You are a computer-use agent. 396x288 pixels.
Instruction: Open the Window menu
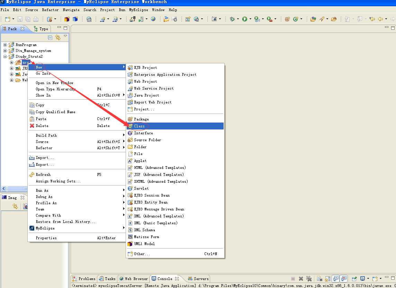(158, 10)
